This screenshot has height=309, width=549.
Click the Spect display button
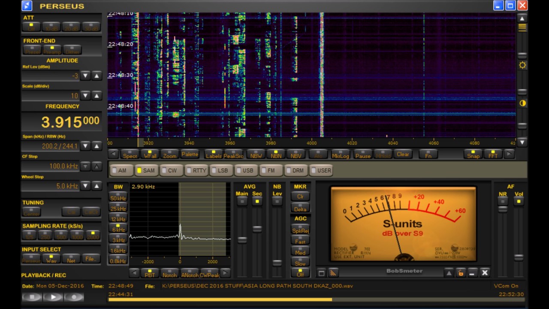click(x=130, y=154)
